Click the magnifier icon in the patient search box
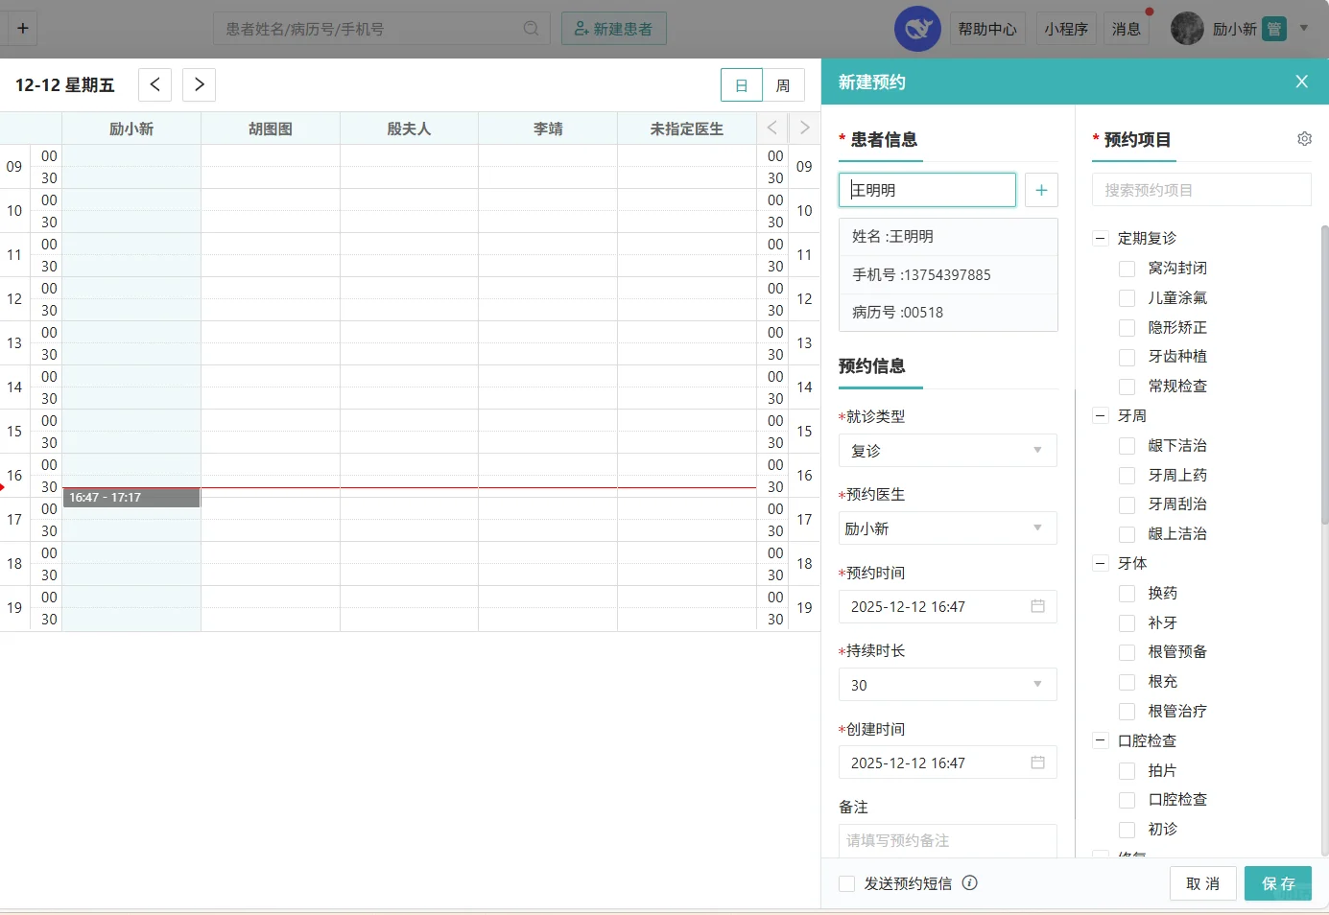Image resolution: width=1329 pixels, height=915 pixels. pos(531,29)
